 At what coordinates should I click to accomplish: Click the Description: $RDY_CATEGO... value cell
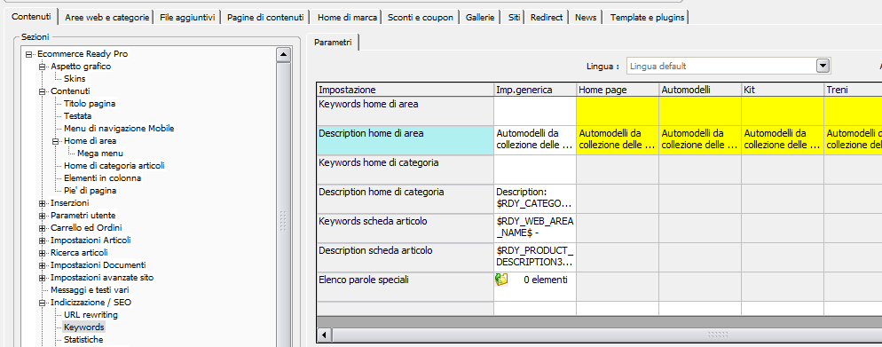(535, 199)
